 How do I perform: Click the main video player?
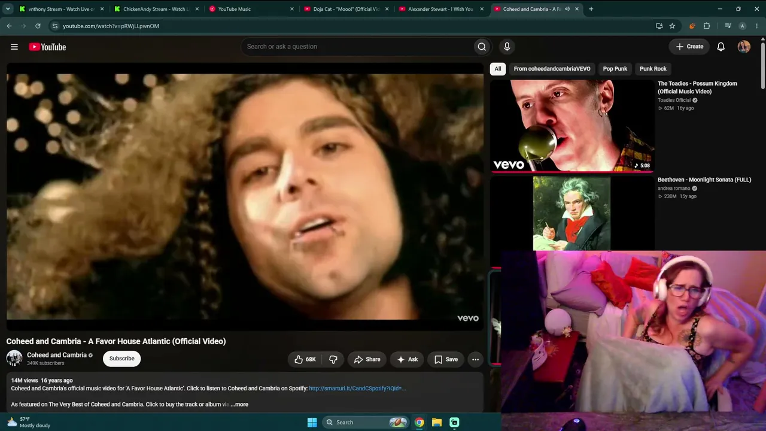click(x=245, y=196)
